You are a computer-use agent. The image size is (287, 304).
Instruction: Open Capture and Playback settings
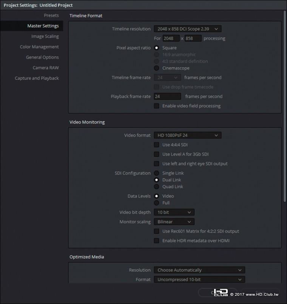(x=37, y=78)
